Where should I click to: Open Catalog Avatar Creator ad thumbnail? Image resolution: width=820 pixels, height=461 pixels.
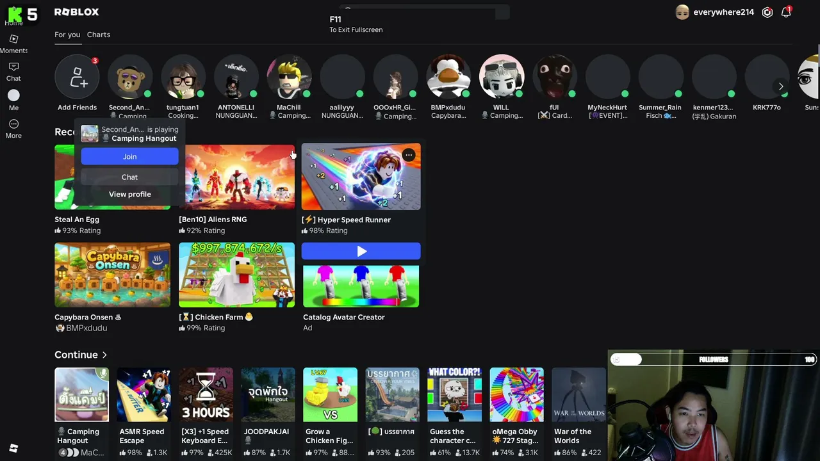361,286
